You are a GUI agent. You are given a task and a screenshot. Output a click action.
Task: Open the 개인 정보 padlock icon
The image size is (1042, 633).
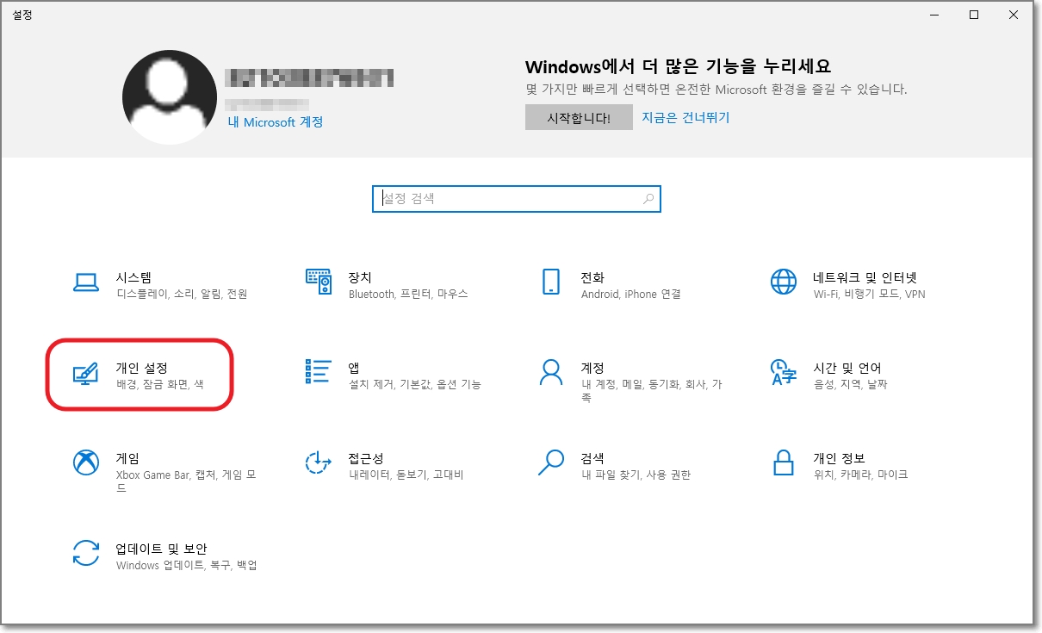[784, 462]
